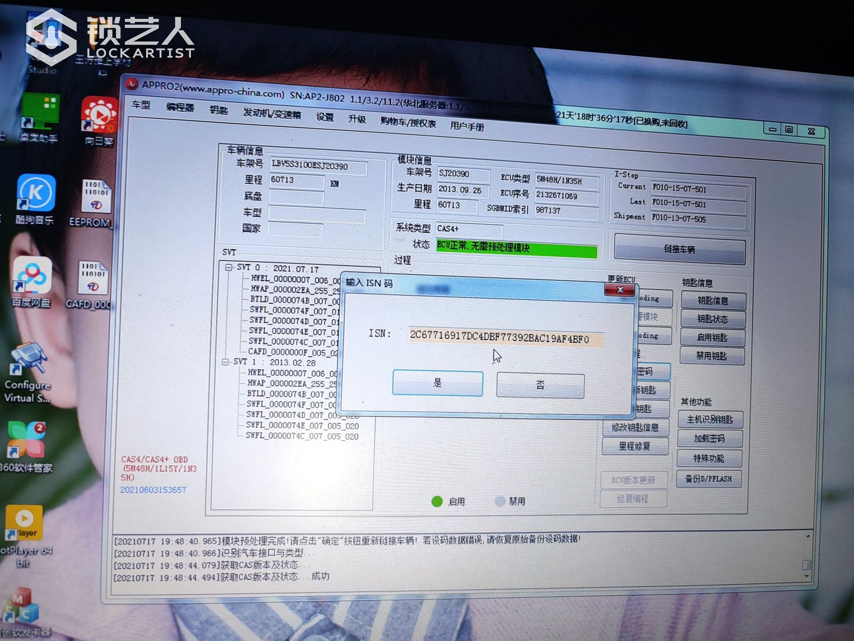Click the log scrollbar down arrow
854x641 pixels.
tap(807, 576)
